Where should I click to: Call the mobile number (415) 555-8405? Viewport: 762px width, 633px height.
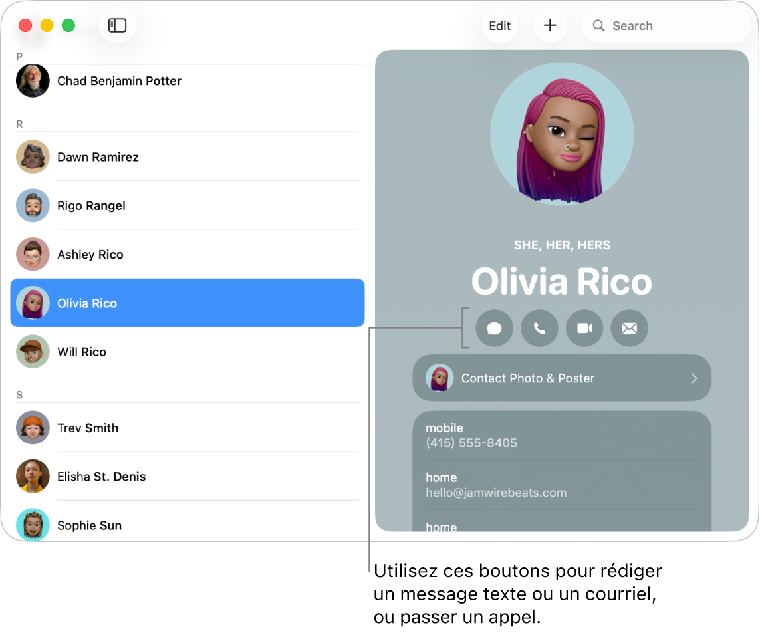click(x=471, y=442)
